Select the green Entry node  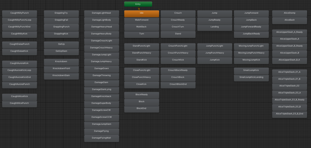point(138,4)
